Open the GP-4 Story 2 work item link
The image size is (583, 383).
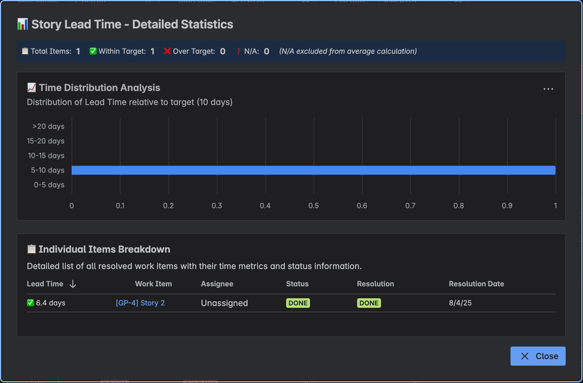140,302
